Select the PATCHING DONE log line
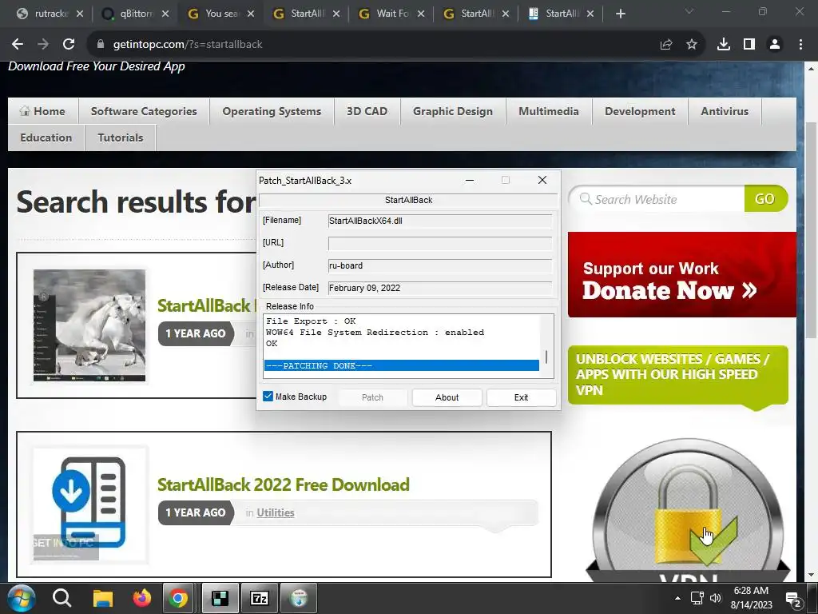Image resolution: width=818 pixels, height=614 pixels. click(x=402, y=365)
